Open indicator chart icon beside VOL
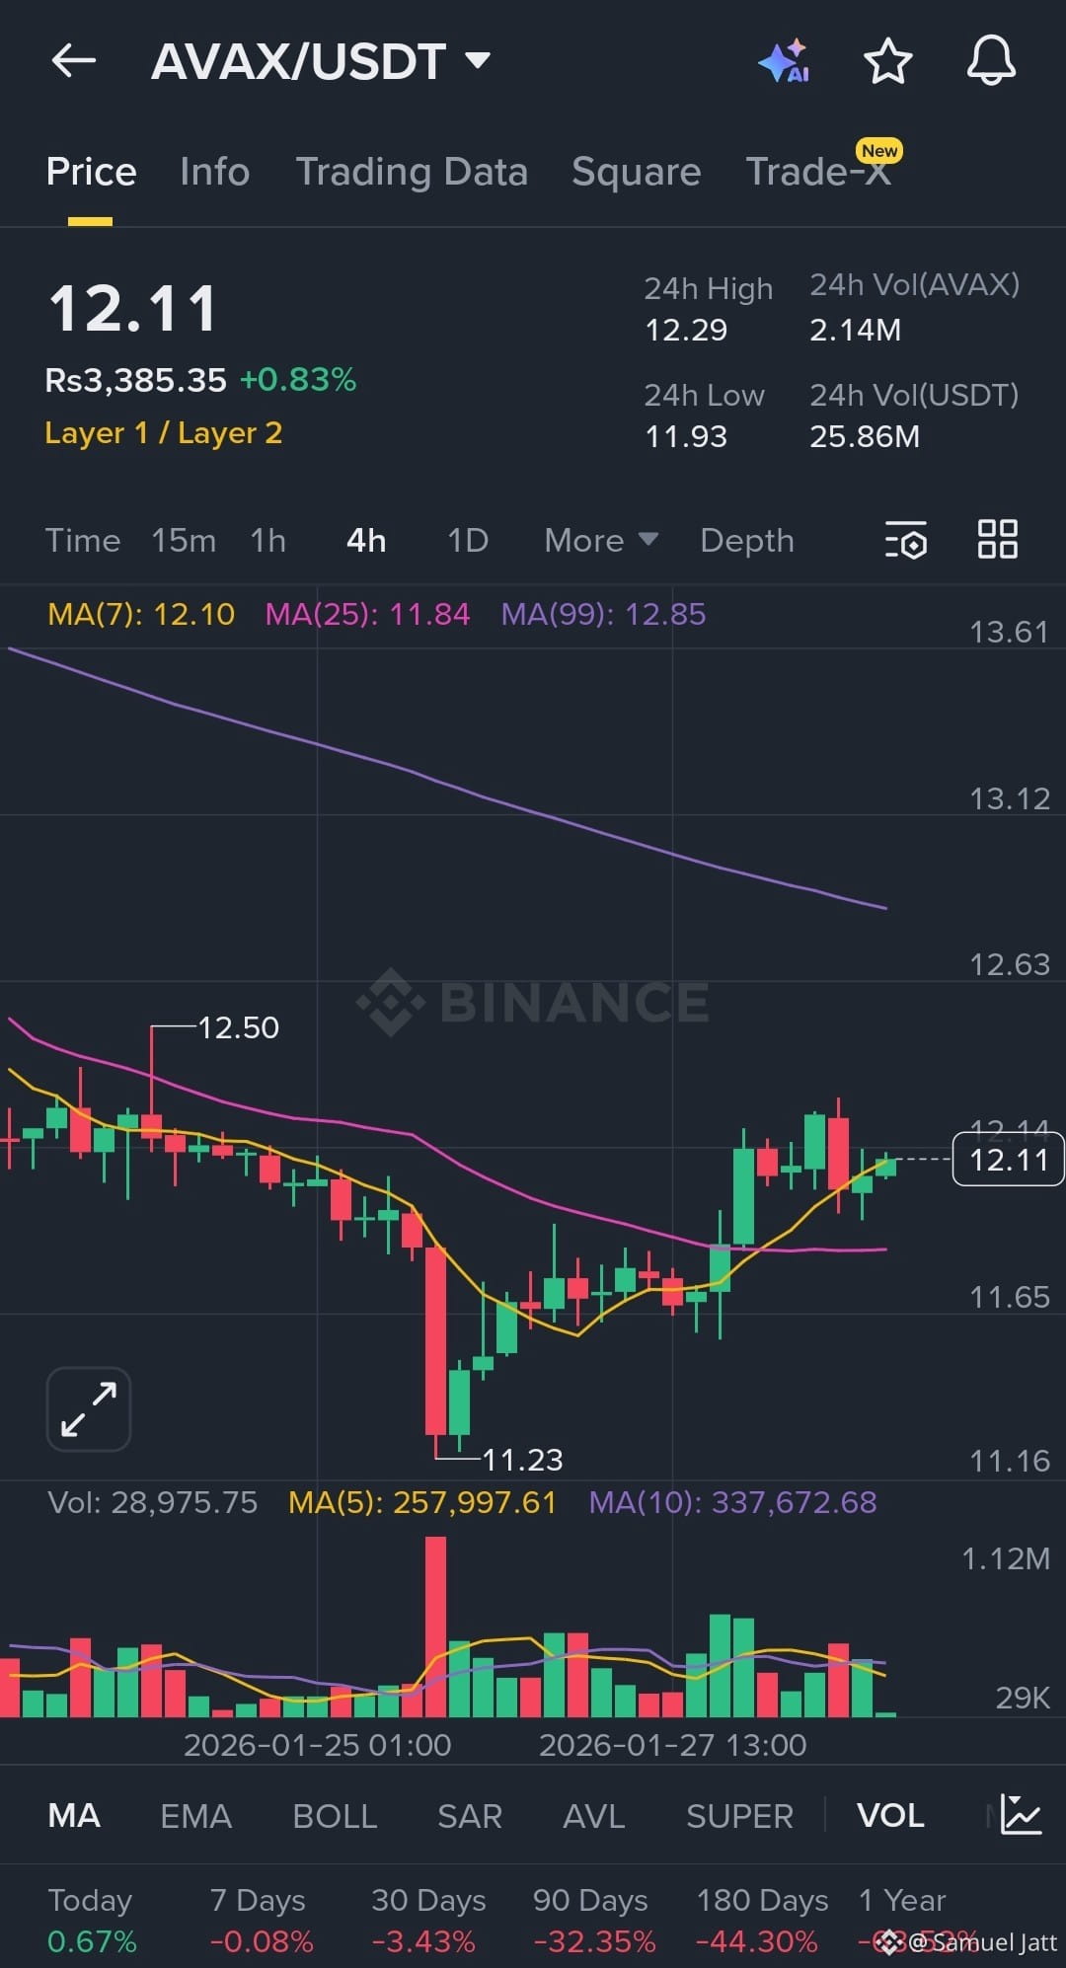Image resolution: width=1066 pixels, height=1968 pixels. click(1021, 1814)
